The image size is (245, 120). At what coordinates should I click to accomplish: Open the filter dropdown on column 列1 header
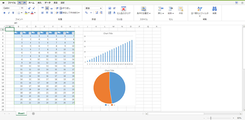pos(21,33)
